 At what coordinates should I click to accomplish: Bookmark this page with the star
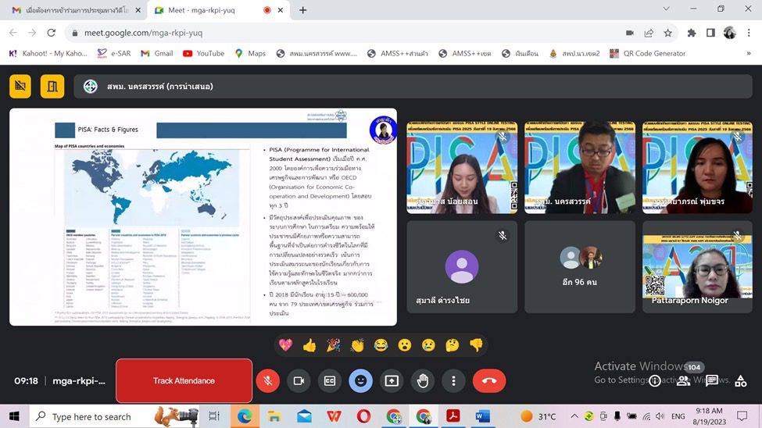click(667, 33)
